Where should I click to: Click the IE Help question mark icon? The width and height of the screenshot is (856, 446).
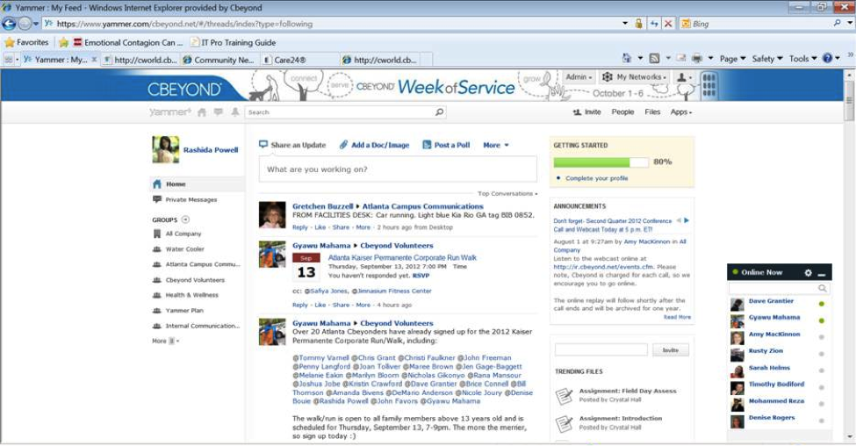point(828,58)
